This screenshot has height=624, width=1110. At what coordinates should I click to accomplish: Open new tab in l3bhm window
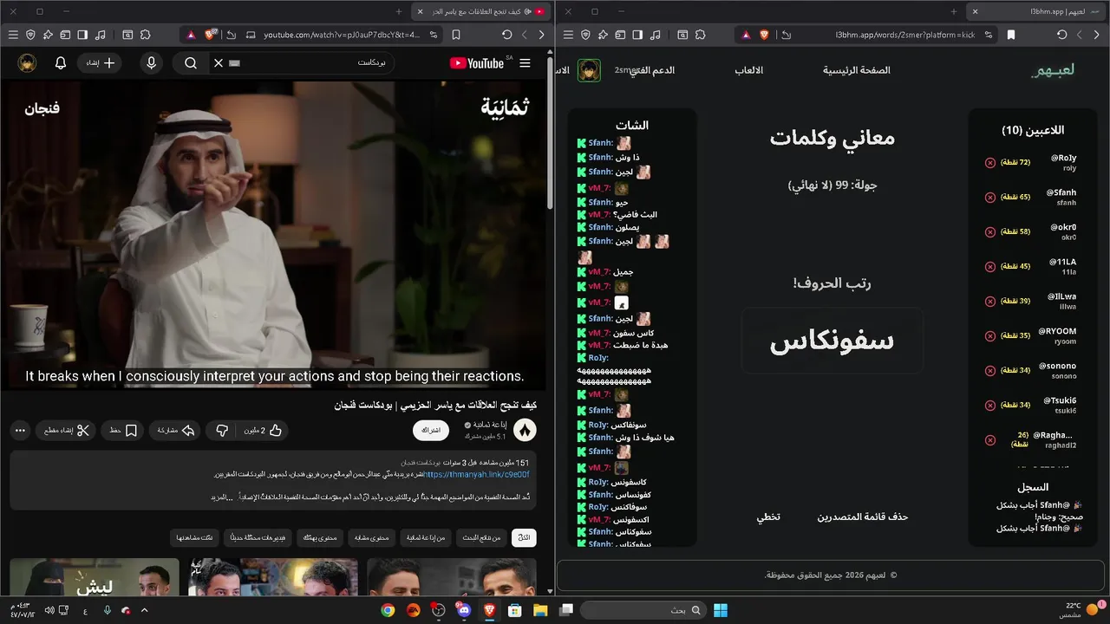954,11
